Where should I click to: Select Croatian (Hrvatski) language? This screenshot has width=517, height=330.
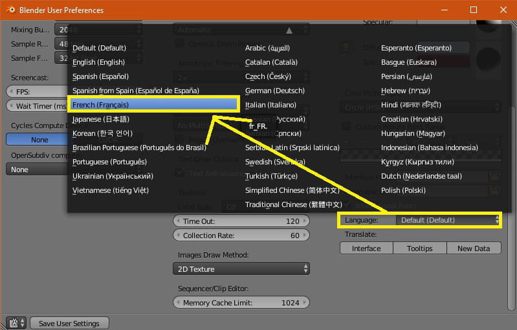(x=412, y=119)
